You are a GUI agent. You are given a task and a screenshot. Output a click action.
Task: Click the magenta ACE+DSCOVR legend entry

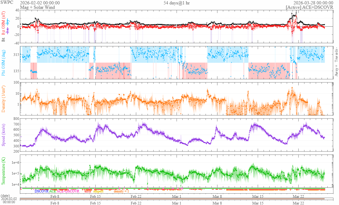68,191
